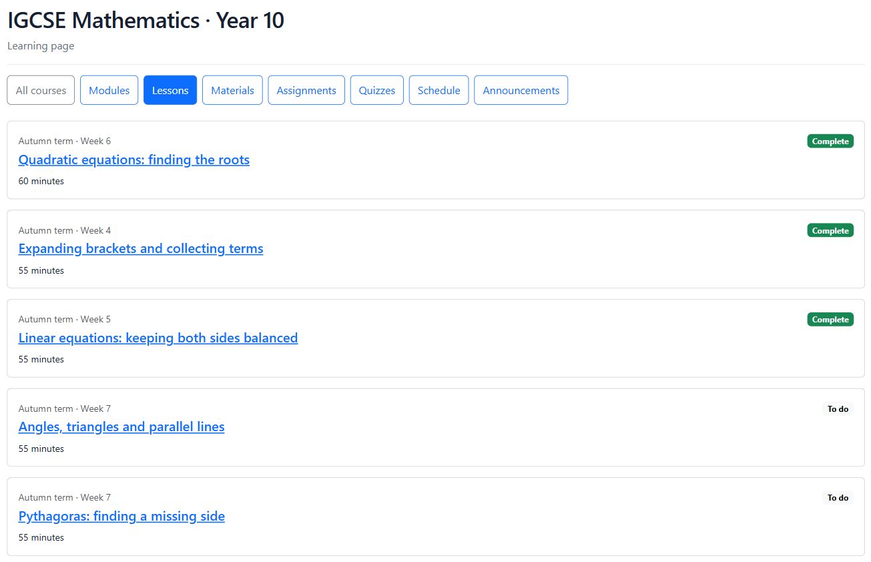Viewport: 871px width, 562px height.
Task: Open the Announcements tab
Action: click(521, 90)
